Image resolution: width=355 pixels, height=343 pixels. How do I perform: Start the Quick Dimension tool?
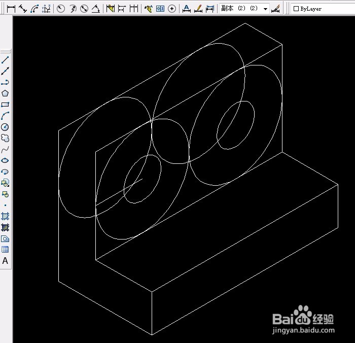110,9
